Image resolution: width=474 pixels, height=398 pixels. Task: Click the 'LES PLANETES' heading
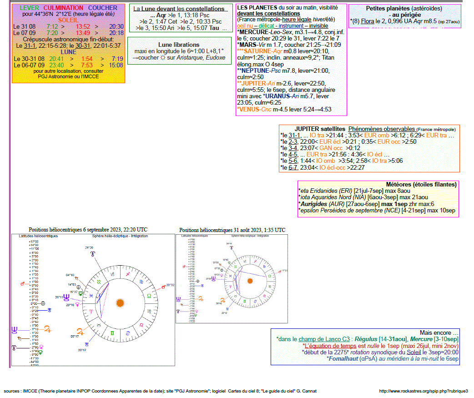click(257, 8)
